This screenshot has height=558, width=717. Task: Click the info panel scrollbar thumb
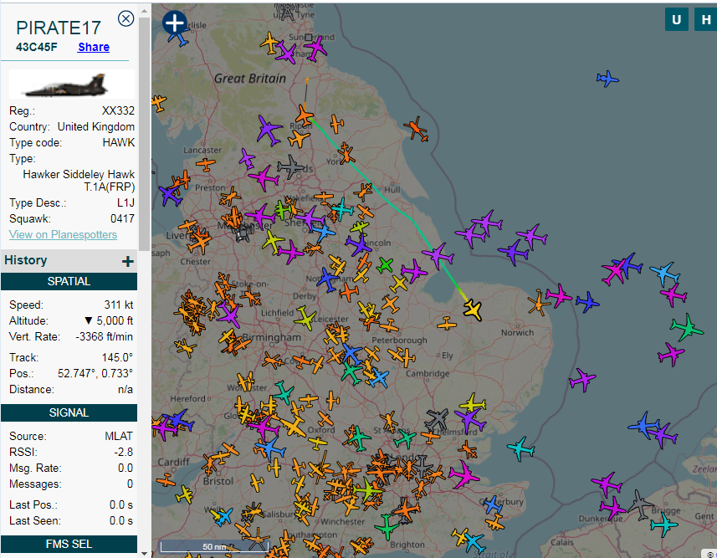145,133
